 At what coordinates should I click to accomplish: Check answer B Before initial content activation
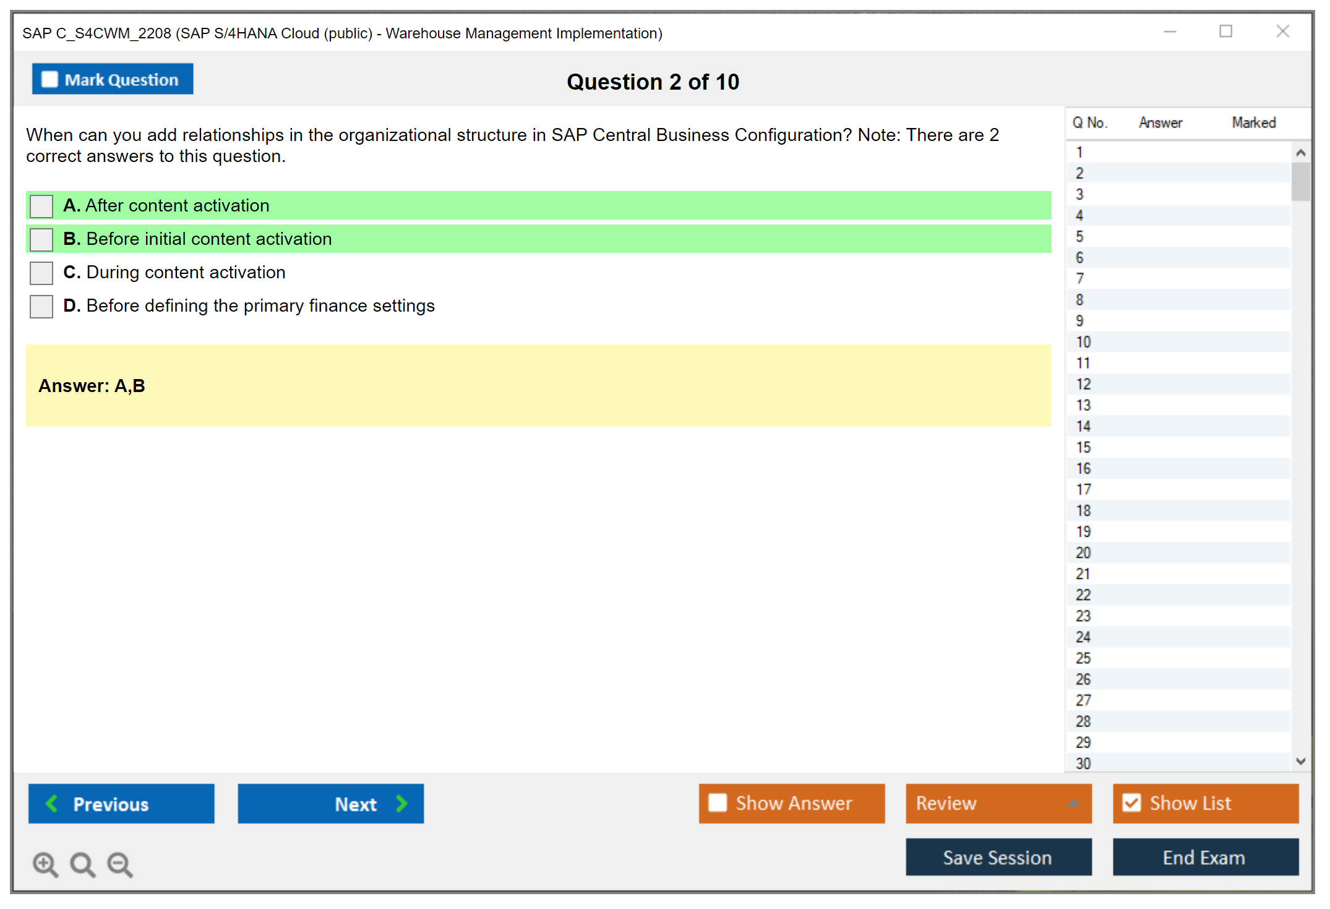[41, 239]
